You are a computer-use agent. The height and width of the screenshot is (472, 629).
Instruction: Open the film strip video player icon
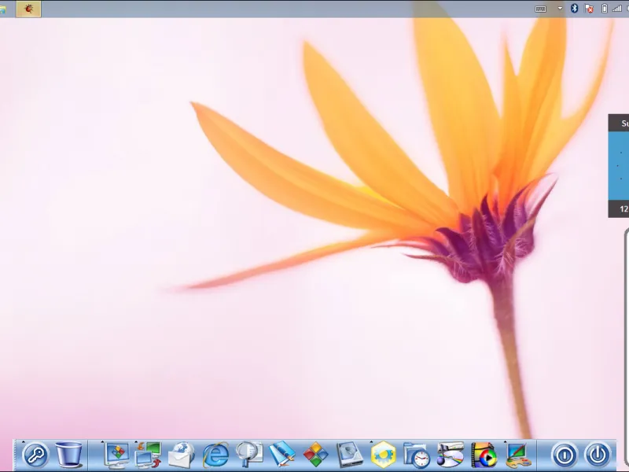484,455
